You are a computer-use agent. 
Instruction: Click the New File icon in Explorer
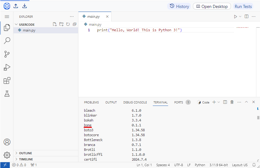(x=55, y=24)
